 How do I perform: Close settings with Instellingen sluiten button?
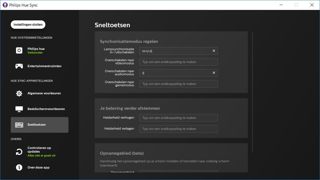pyautogui.click(x=28, y=25)
